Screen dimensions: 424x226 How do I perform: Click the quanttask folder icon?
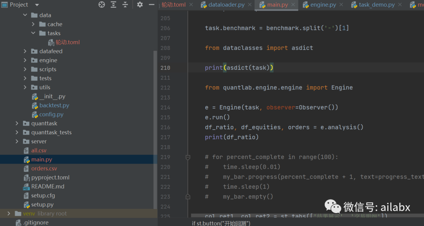(26, 123)
